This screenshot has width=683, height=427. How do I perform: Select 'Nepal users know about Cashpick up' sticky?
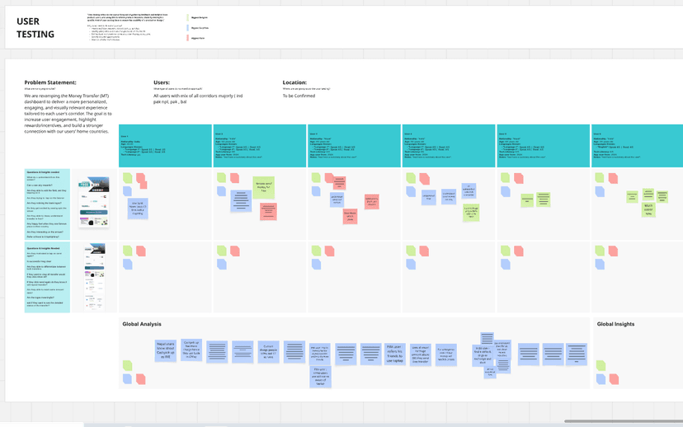pos(166,350)
